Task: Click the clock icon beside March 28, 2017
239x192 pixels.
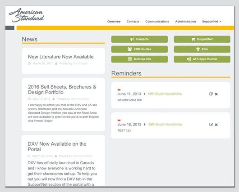Action: pos(29,63)
